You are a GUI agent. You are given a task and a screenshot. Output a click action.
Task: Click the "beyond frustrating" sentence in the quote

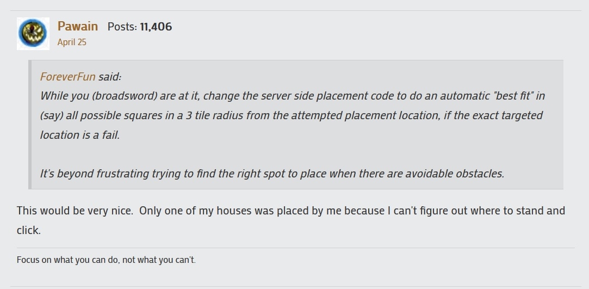272,174
